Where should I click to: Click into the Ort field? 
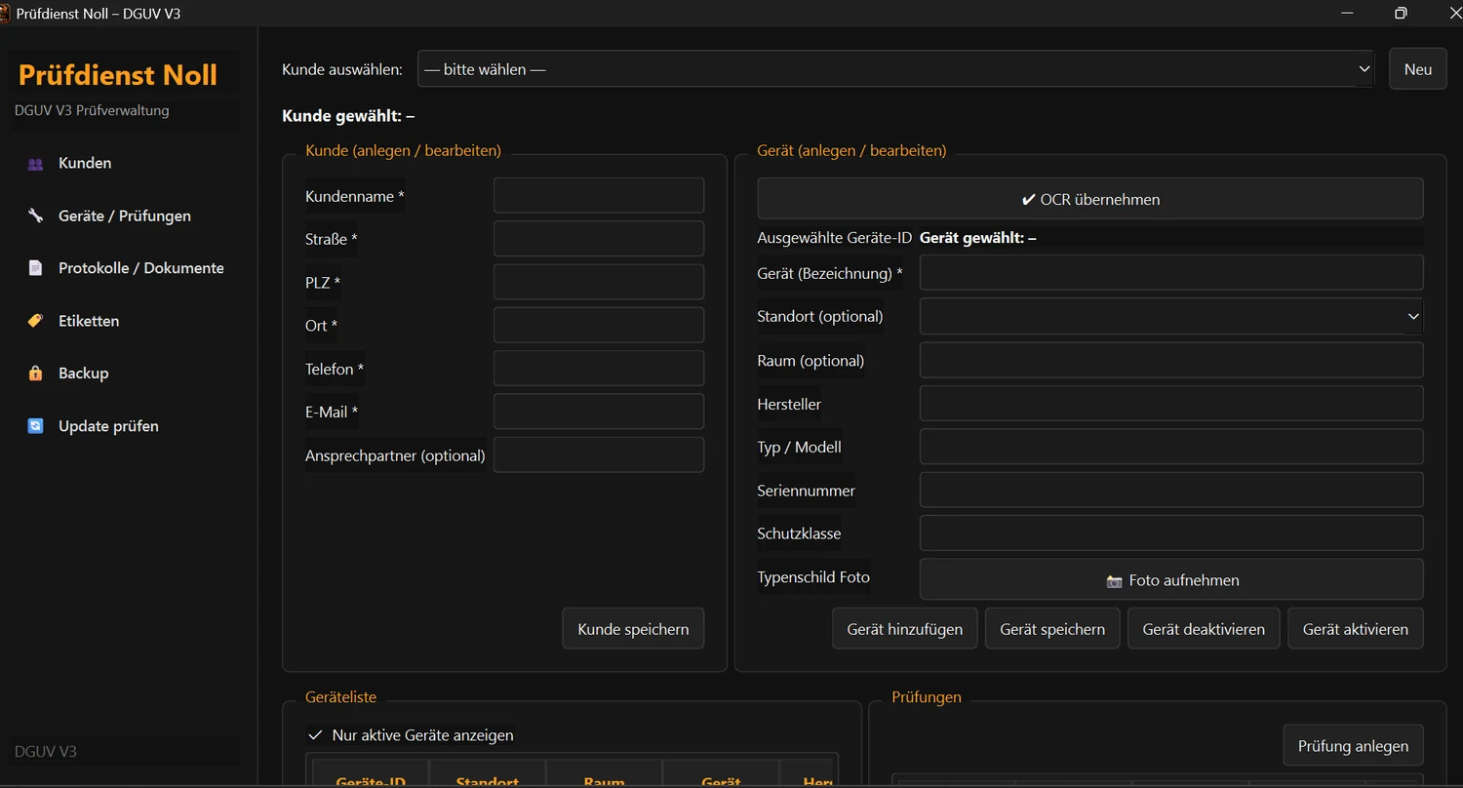599,325
